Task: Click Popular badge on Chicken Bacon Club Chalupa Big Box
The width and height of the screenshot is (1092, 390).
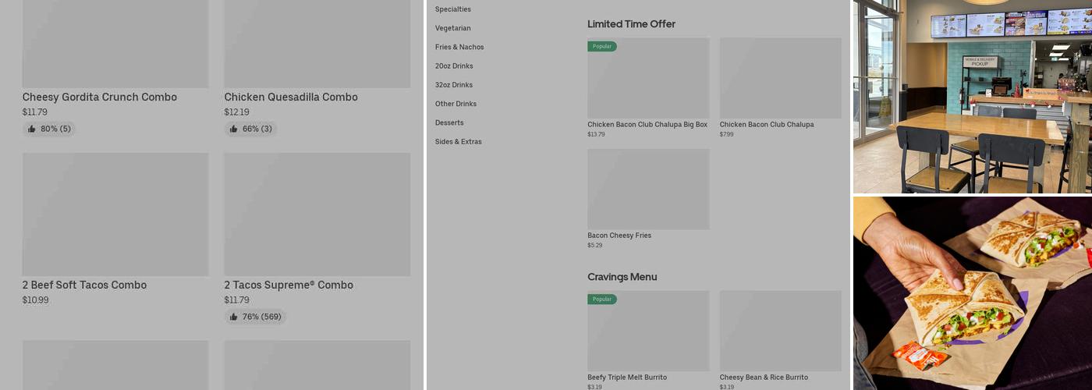Action: click(x=602, y=47)
